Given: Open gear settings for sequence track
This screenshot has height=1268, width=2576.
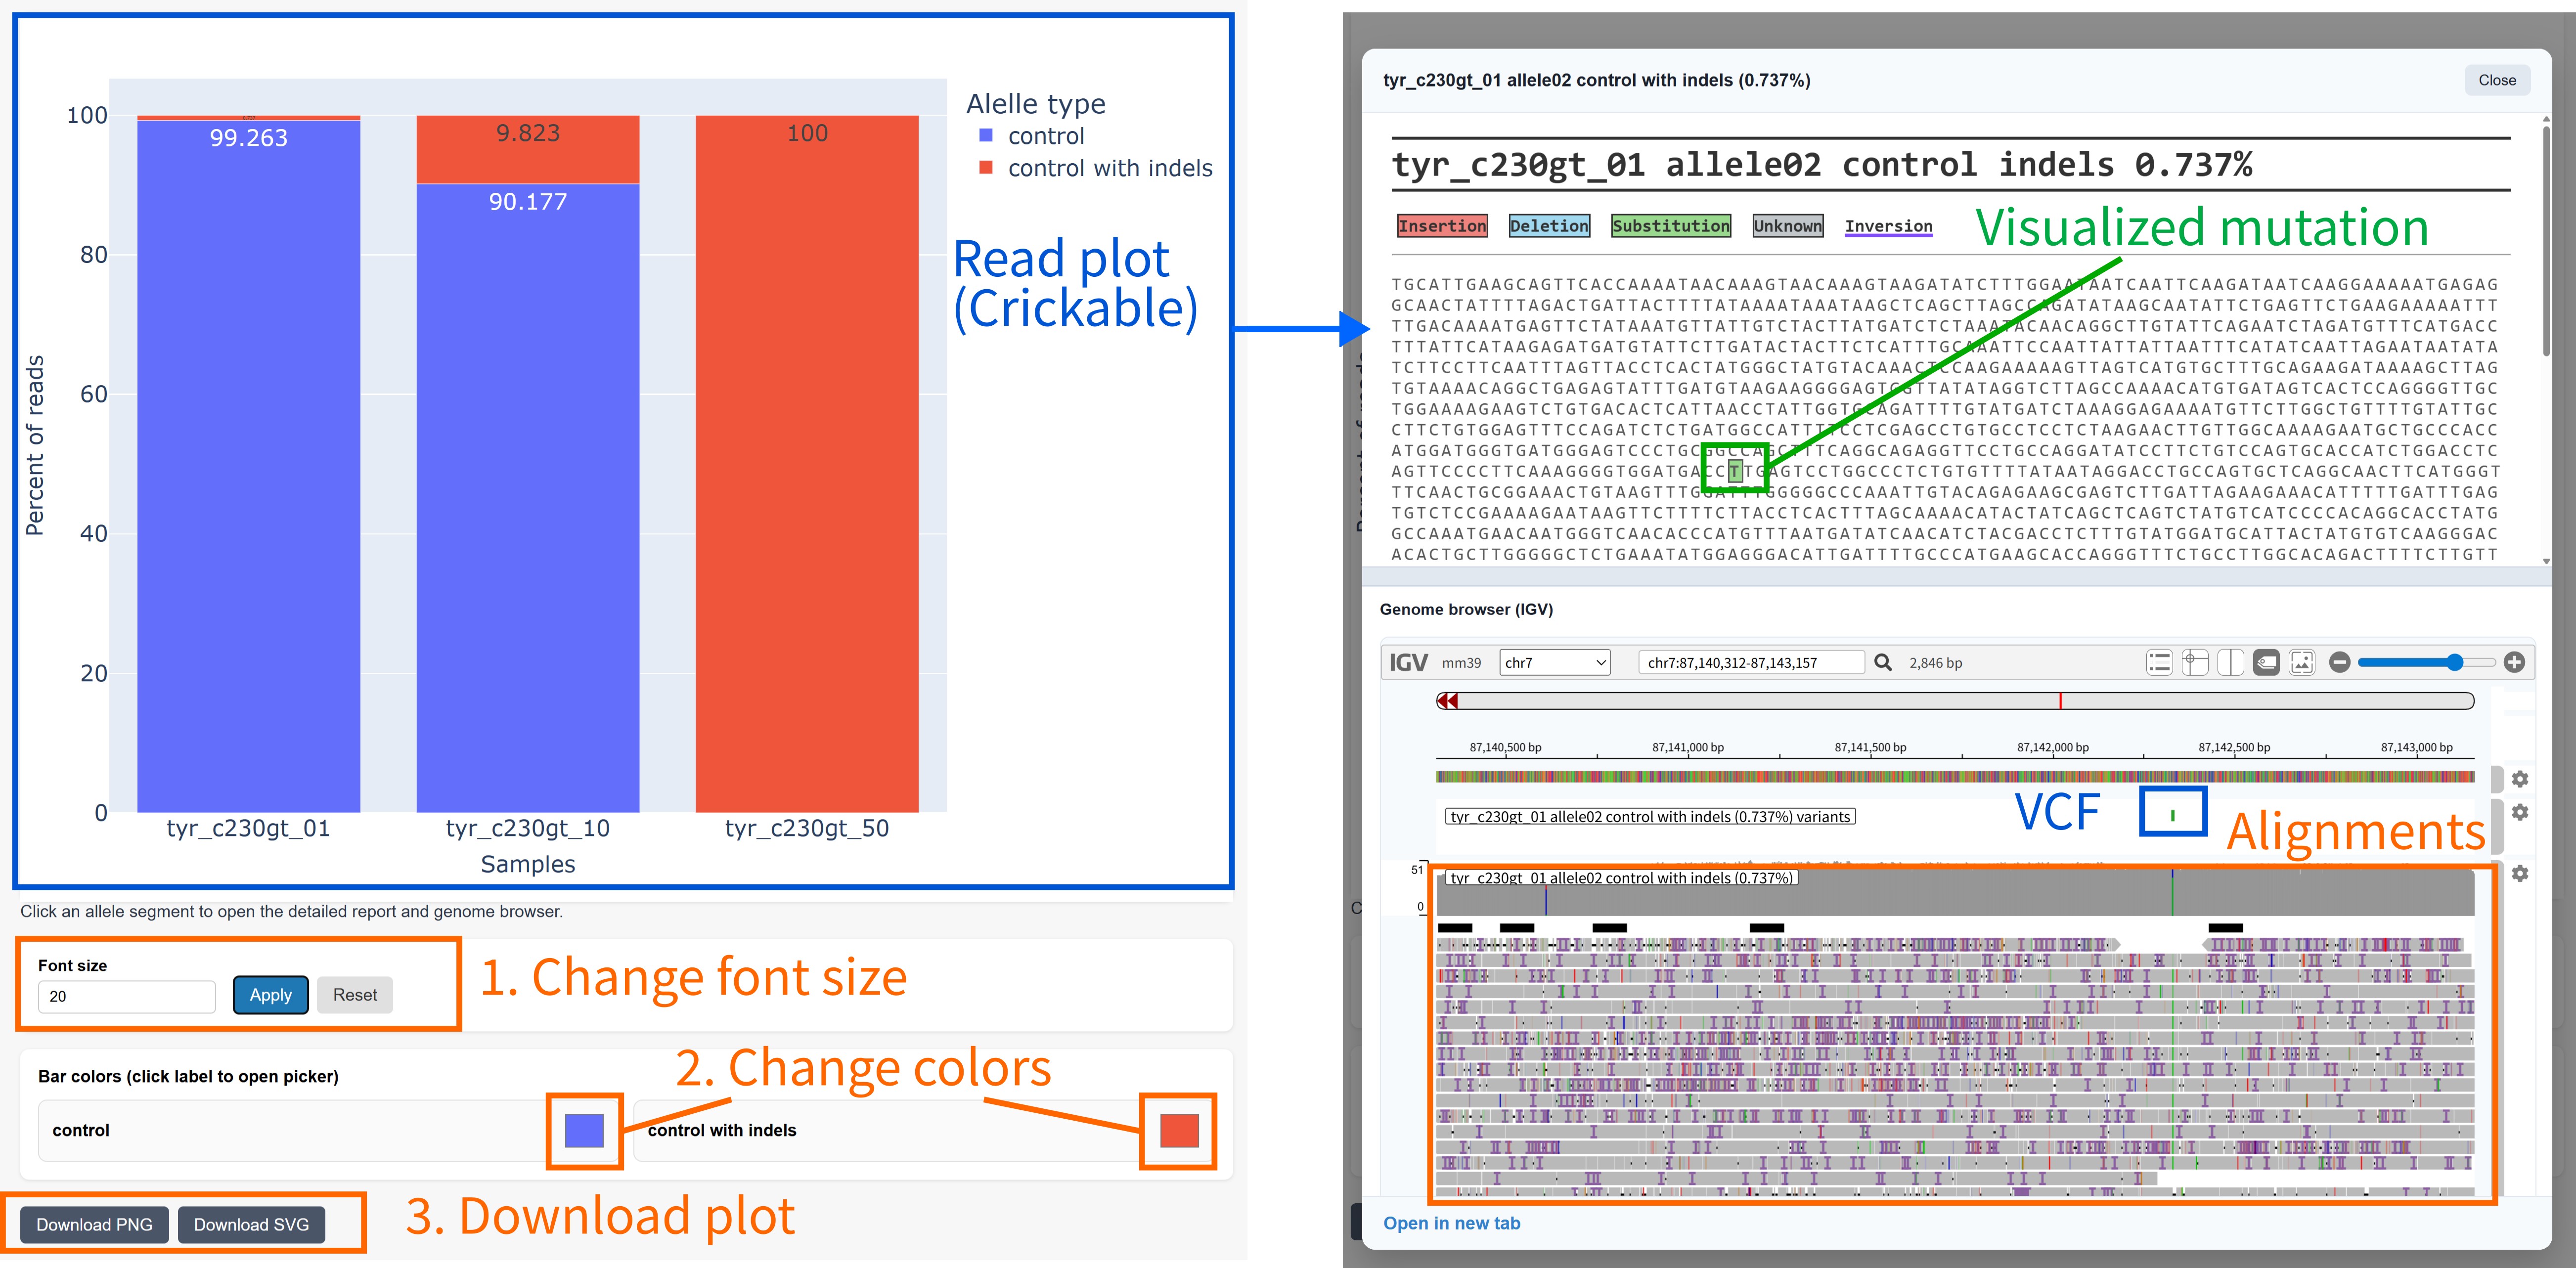Looking at the screenshot, I should (2520, 779).
